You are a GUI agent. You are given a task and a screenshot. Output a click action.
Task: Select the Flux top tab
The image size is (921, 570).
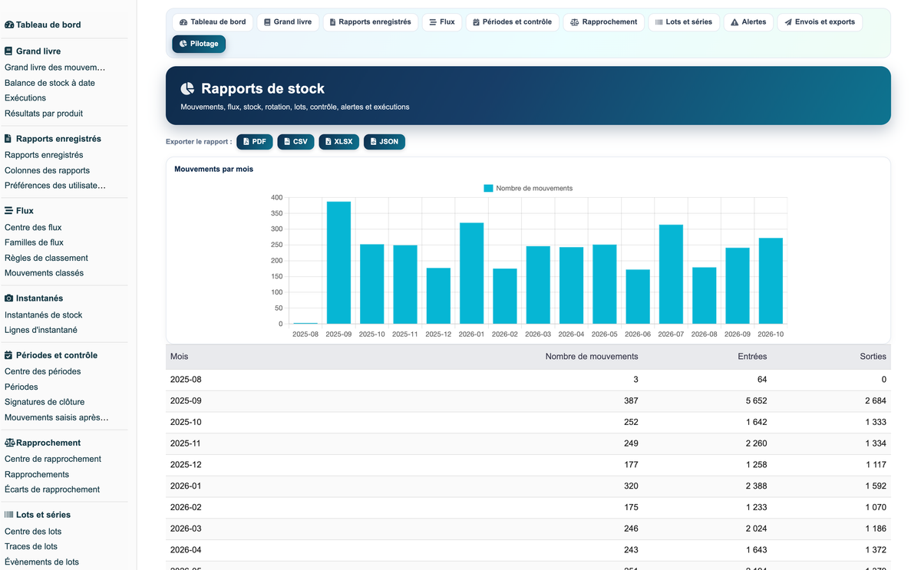442,22
